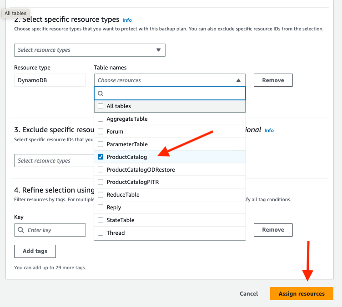The height and width of the screenshot is (307, 342).
Task: Select the ParameterTable option
Action: click(170, 144)
